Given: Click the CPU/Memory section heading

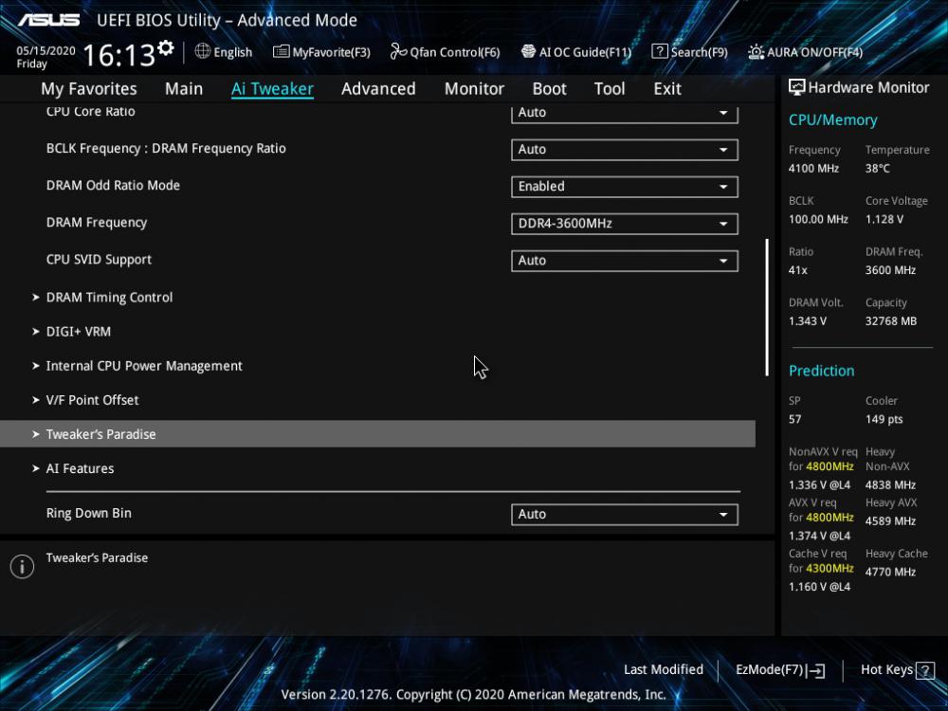Looking at the screenshot, I should [x=833, y=120].
